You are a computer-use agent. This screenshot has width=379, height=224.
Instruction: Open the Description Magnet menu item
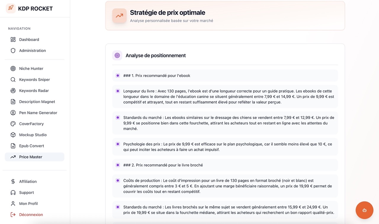(x=37, y=102)
